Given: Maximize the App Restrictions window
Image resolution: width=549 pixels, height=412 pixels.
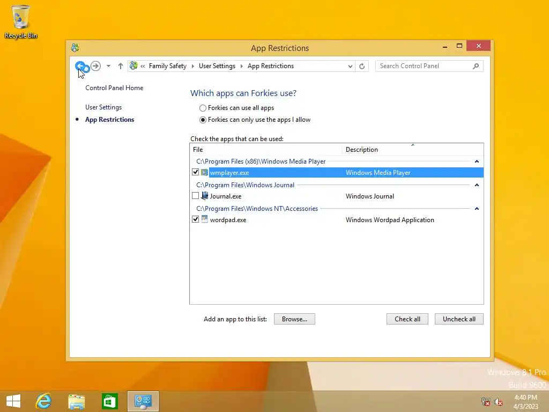Looking at the screenshot, I should (459, 46).
